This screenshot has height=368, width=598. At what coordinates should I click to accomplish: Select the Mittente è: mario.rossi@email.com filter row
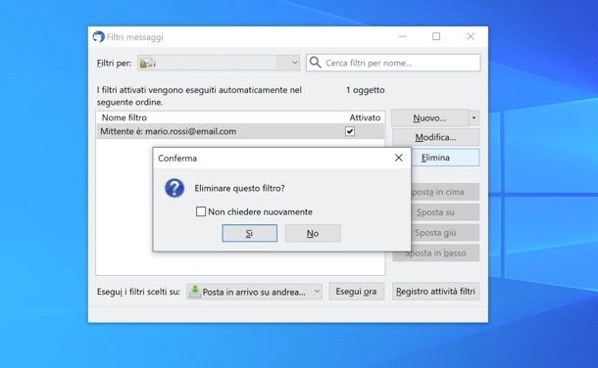[x=240, y=131]
